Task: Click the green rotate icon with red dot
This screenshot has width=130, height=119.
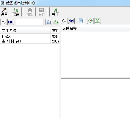Action: (x=90, y=21)
